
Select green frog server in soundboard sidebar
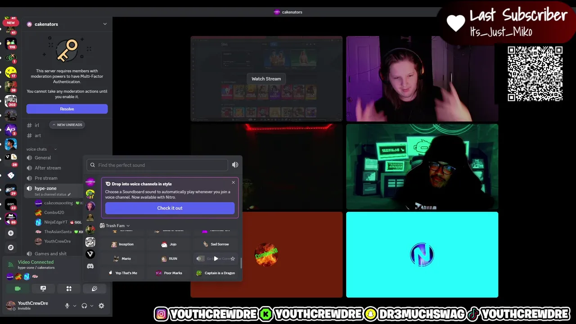click(90, 193)
